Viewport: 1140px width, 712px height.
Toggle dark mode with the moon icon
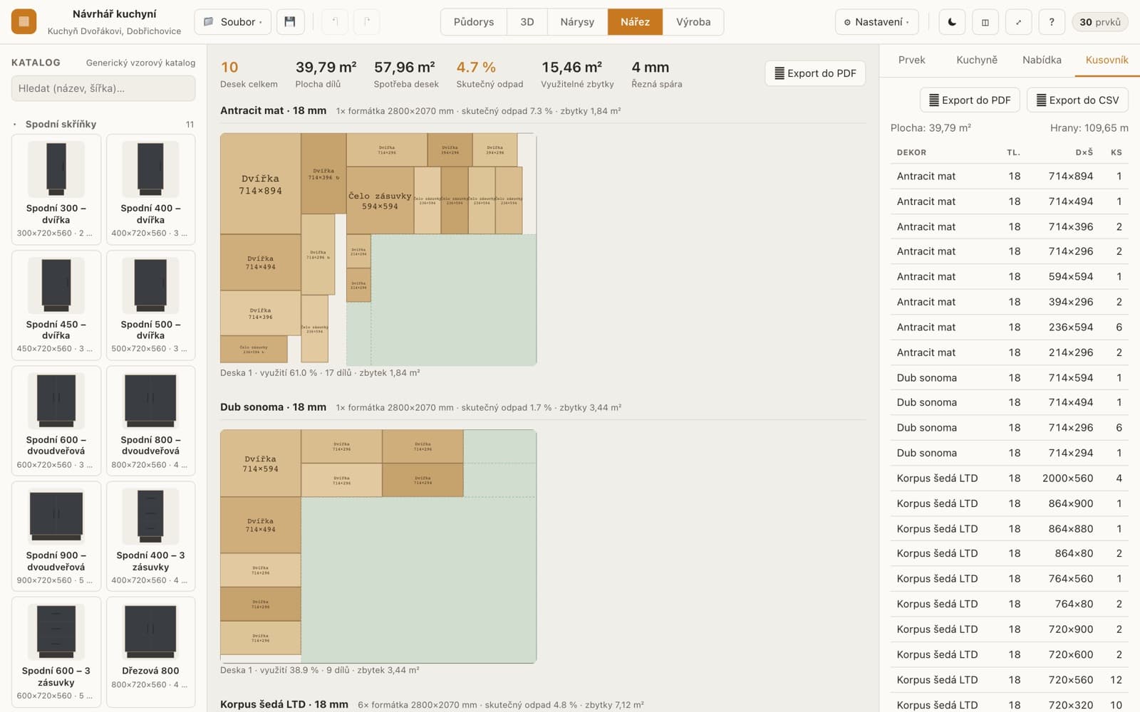952,22
